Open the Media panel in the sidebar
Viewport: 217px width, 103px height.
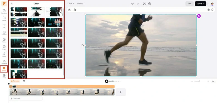click(4, 19)
